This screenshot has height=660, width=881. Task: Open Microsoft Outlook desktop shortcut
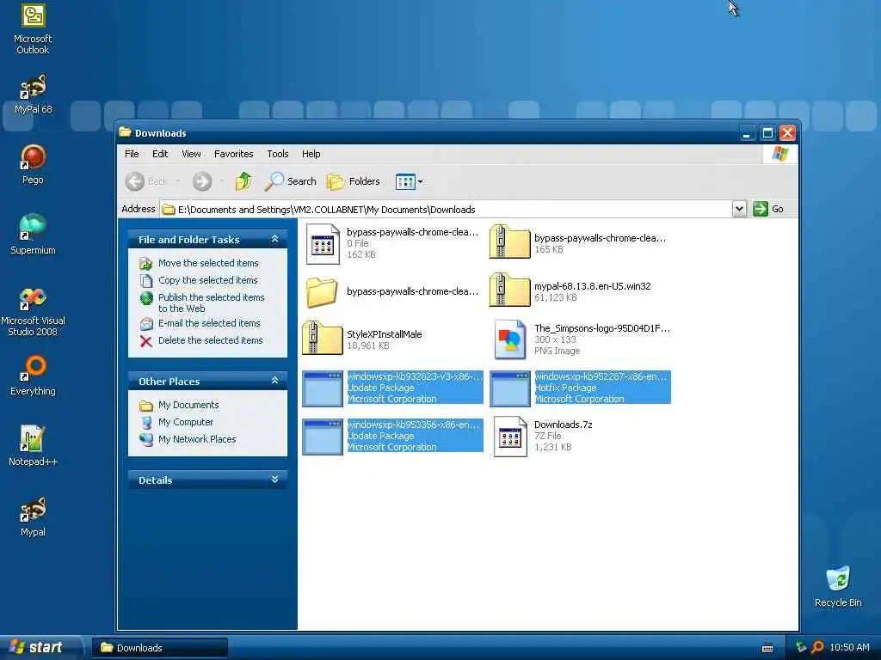[x=33, y=28]
